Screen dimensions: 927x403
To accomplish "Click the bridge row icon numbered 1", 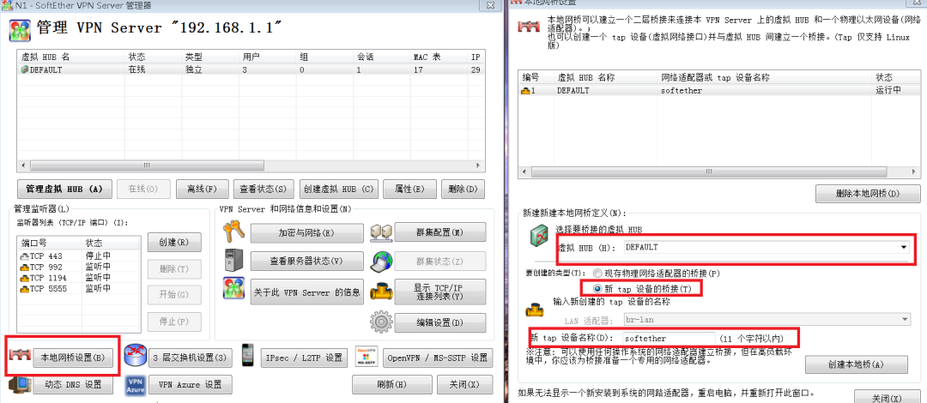I will 525,90.
